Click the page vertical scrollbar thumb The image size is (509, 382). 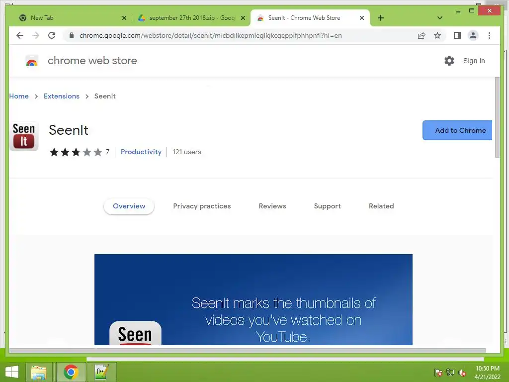tap(497, 117)
